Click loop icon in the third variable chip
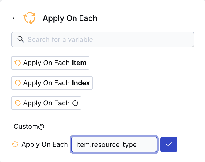Viewport: 205px width, 162px height. click(18, 103)
